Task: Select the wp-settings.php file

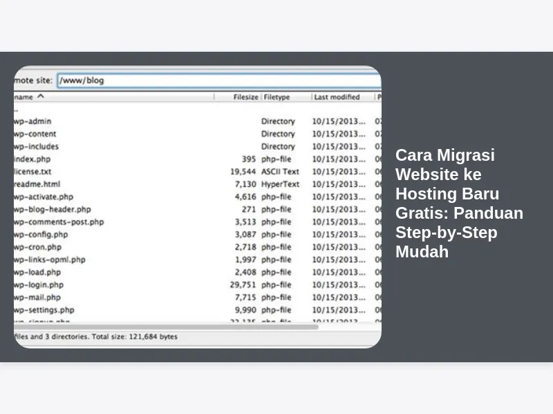Action: coord(44,310)
